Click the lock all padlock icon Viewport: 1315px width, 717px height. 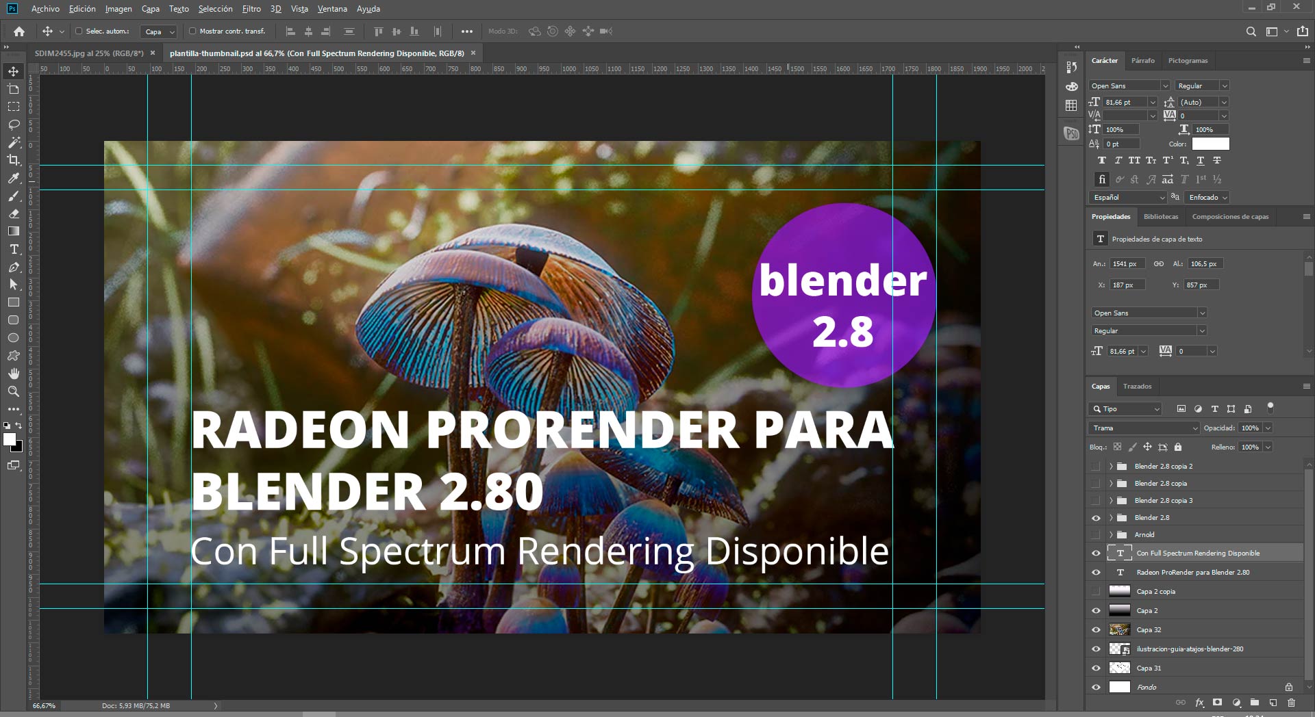[x=1178, y=447]
